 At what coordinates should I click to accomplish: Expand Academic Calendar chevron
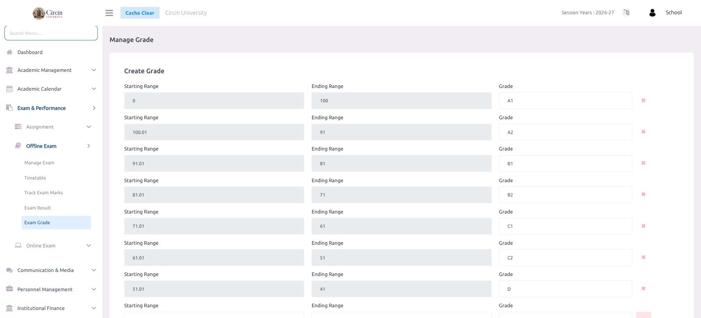(93, 89)
